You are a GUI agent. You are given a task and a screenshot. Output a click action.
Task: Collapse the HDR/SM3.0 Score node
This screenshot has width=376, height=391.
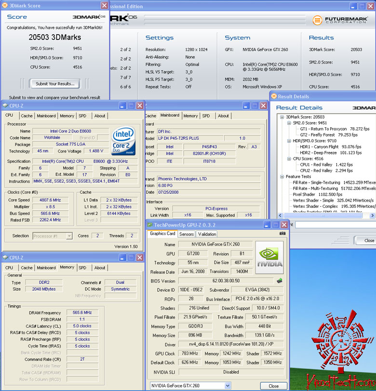tap(289, 141)
